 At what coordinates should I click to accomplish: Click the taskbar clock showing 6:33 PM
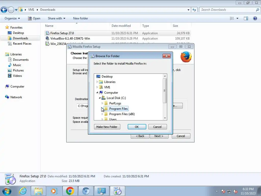tap(248, 191)
